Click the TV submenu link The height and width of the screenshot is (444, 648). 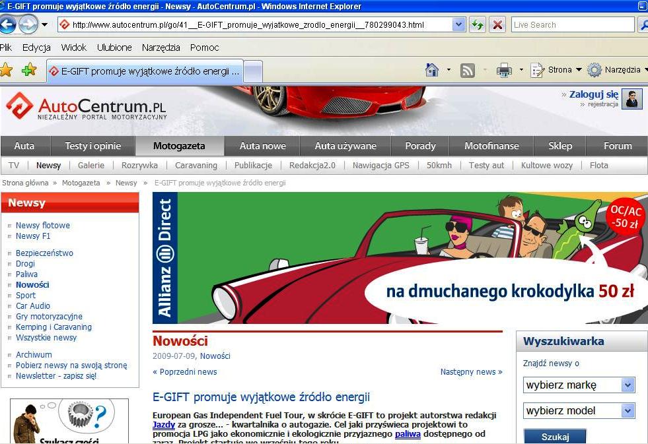[14, 166]
